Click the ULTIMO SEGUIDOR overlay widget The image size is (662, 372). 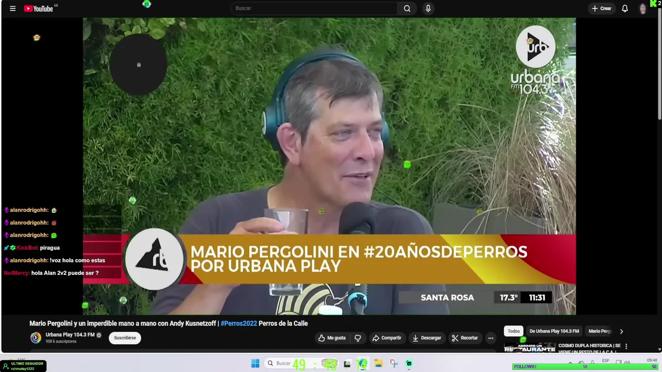point(24,366)
